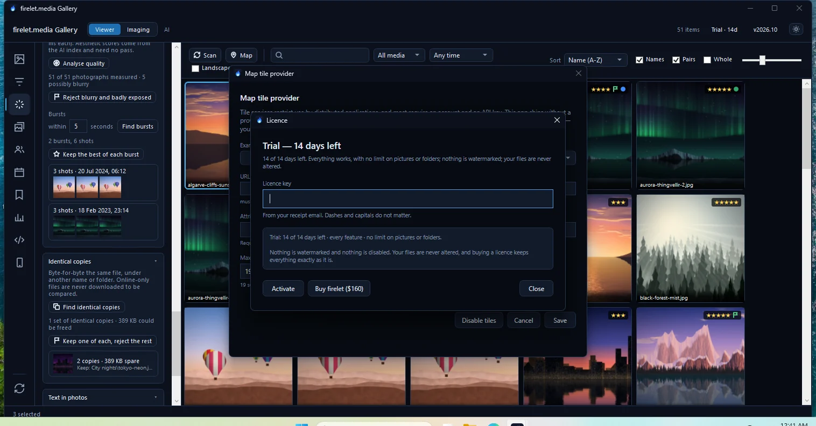Open the filter lines sidebar icon

click(19, 82)
